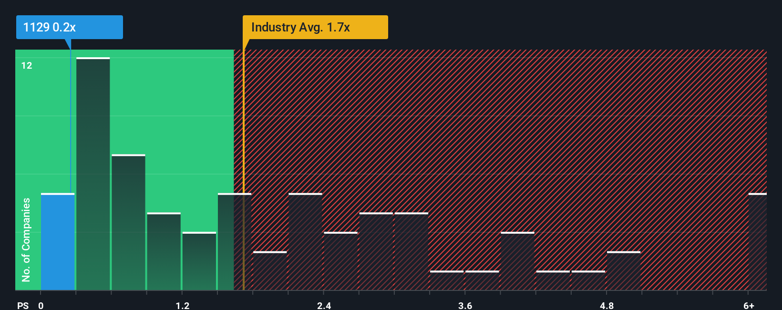782x310 pixels.
Task: Click the blue '1129 0.2x' label
Action: pos(70,27)
